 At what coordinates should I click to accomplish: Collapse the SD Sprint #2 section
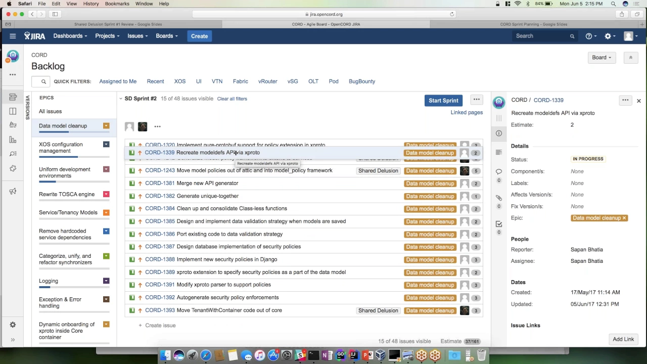121,99
